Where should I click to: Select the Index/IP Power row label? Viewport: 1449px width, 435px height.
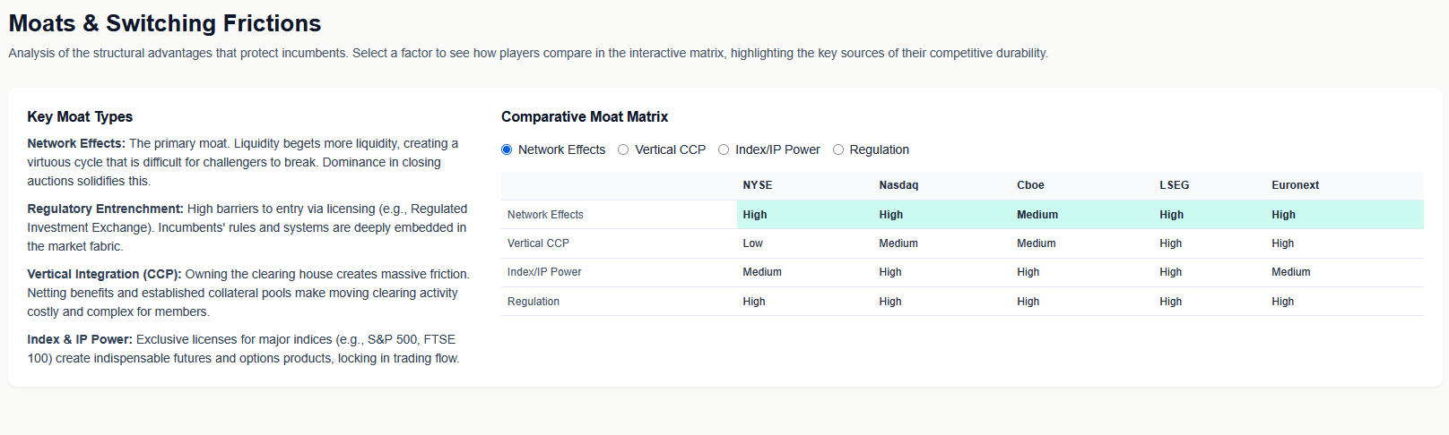pyautogui.click(x=544, y=272)
